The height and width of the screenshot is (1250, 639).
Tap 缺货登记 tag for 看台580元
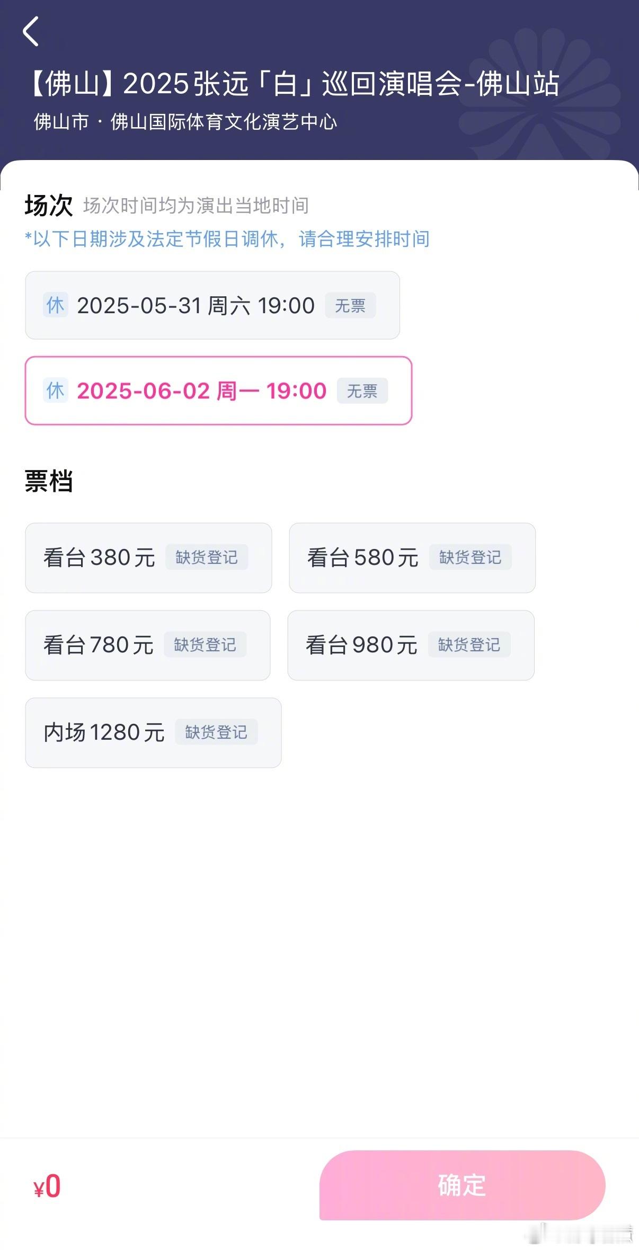[x=471, y=557]
